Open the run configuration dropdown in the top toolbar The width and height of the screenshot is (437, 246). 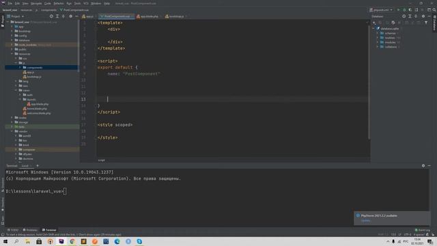381,10
